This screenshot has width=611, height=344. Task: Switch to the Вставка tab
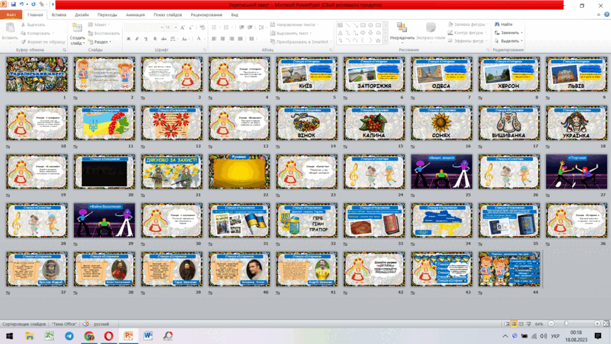point(59,15)
